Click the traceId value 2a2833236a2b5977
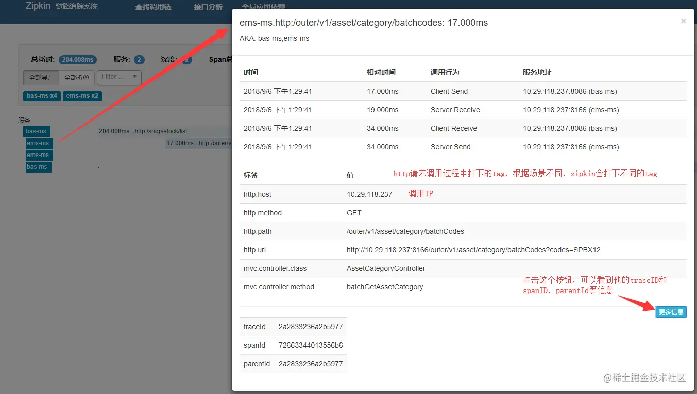The height and width of the screenshot is (394, 697). click(311, 327)
